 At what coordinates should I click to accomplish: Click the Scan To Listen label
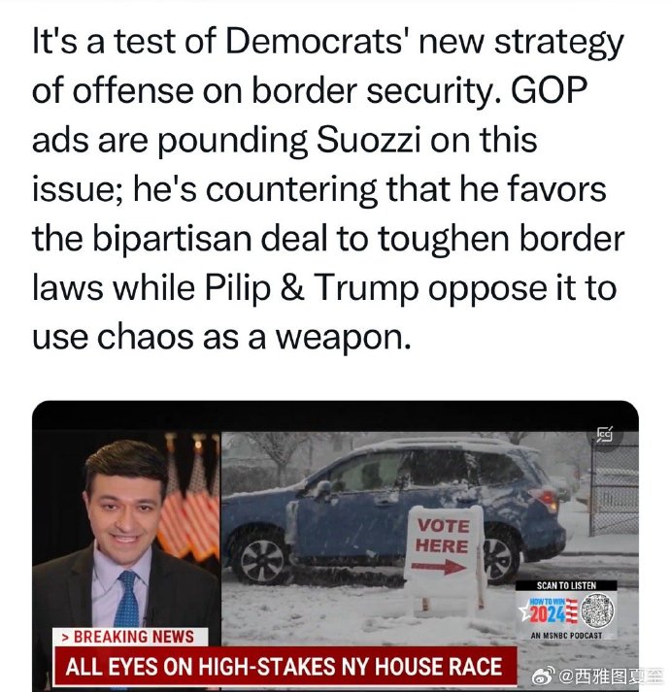coord(566,585)
